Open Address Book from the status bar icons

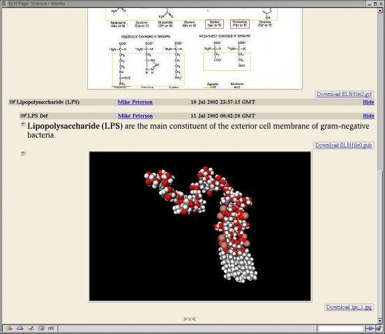point(41,328)
